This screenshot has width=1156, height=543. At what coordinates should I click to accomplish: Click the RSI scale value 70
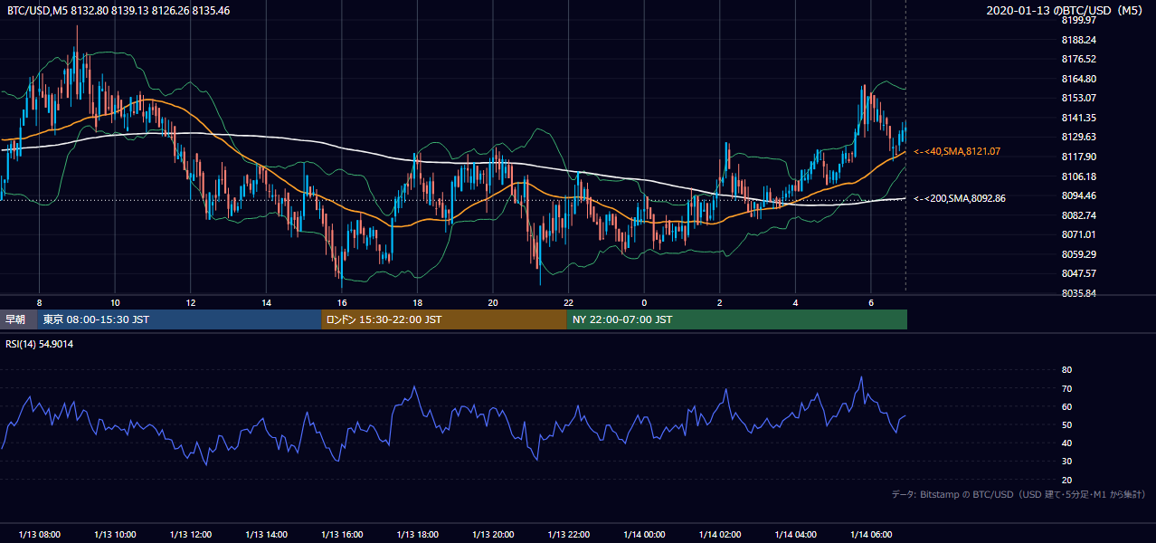click(1066, 388)
